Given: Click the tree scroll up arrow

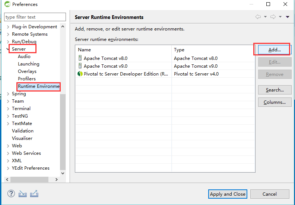Looking at the screenshot, I should [63, 27].
